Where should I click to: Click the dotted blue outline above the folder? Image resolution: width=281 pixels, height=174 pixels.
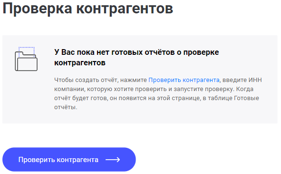27,51
